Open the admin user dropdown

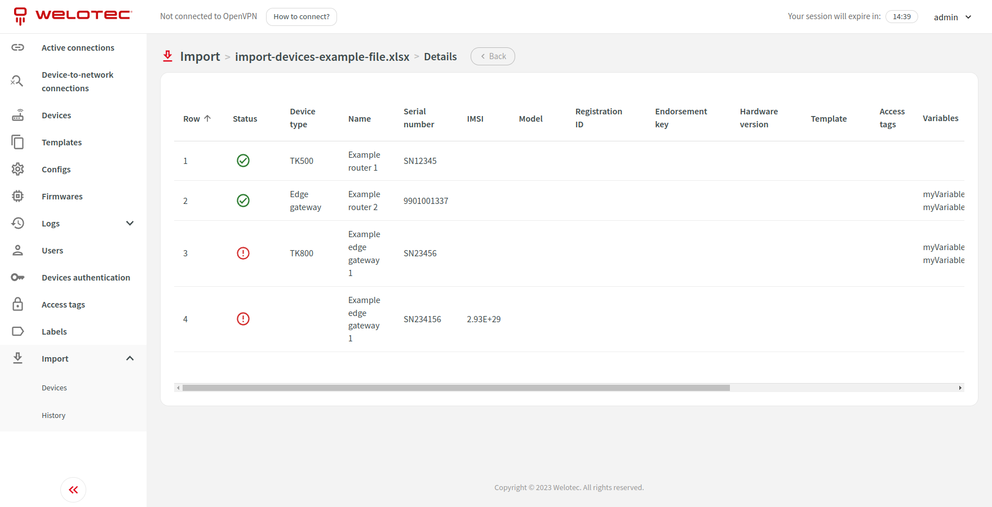pos(952,17)
